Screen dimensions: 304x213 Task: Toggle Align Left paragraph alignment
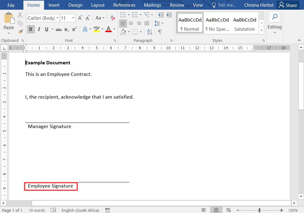coord(123,23)
